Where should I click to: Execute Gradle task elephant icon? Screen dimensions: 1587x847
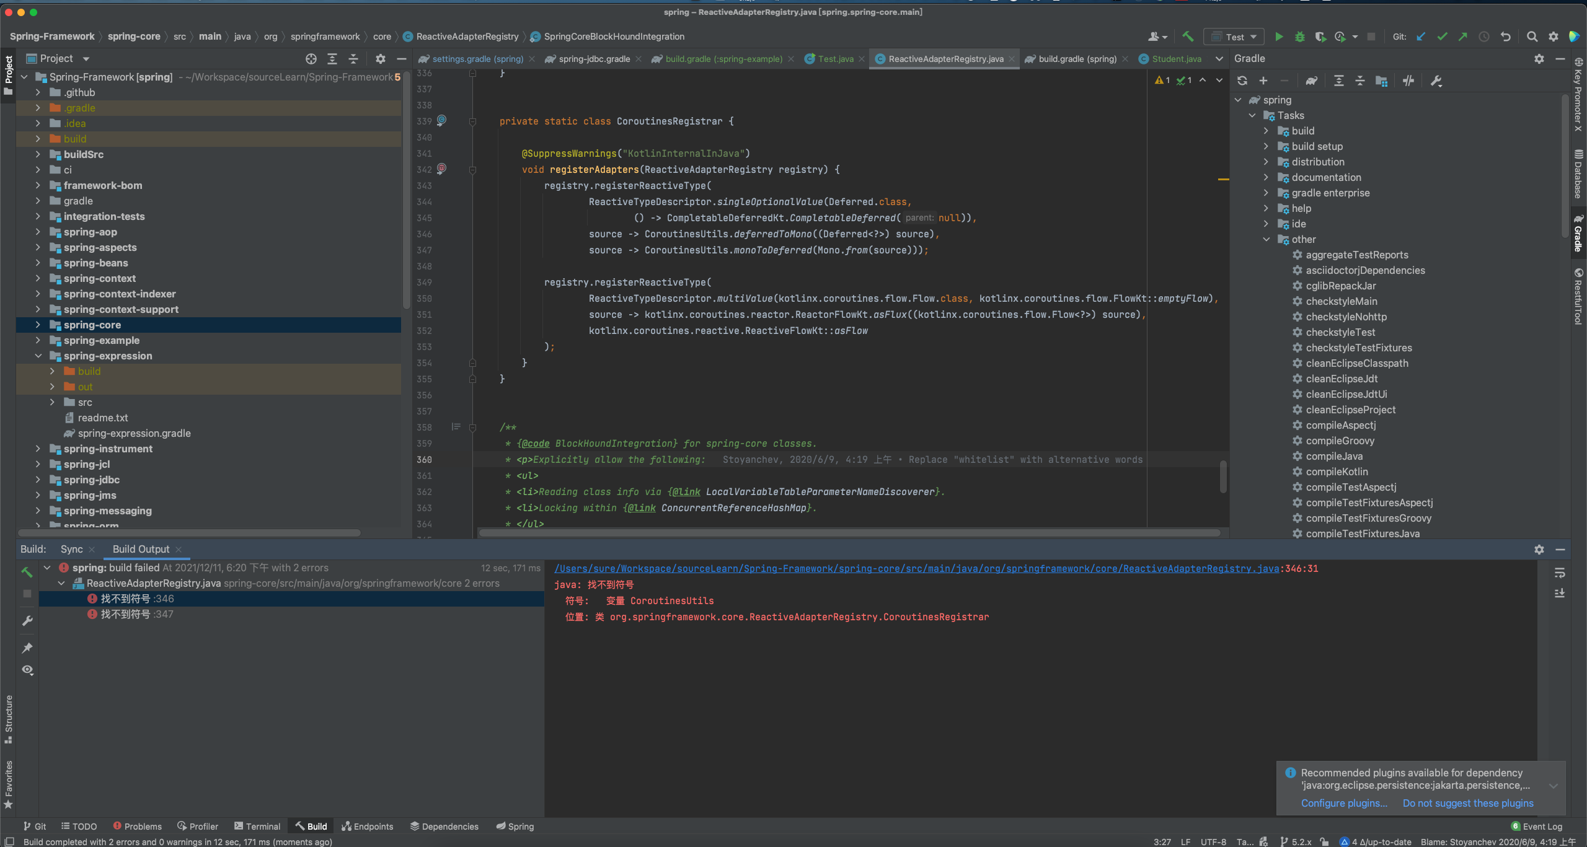[1312, 81]
